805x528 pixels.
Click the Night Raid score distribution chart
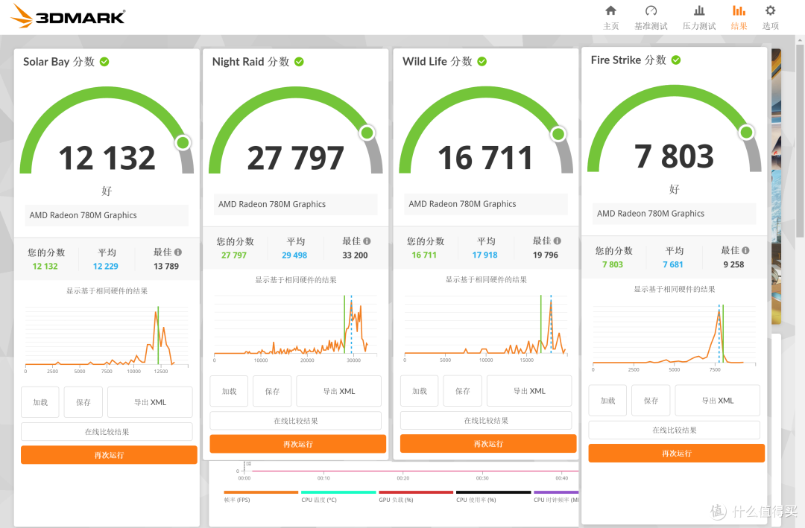296,328
